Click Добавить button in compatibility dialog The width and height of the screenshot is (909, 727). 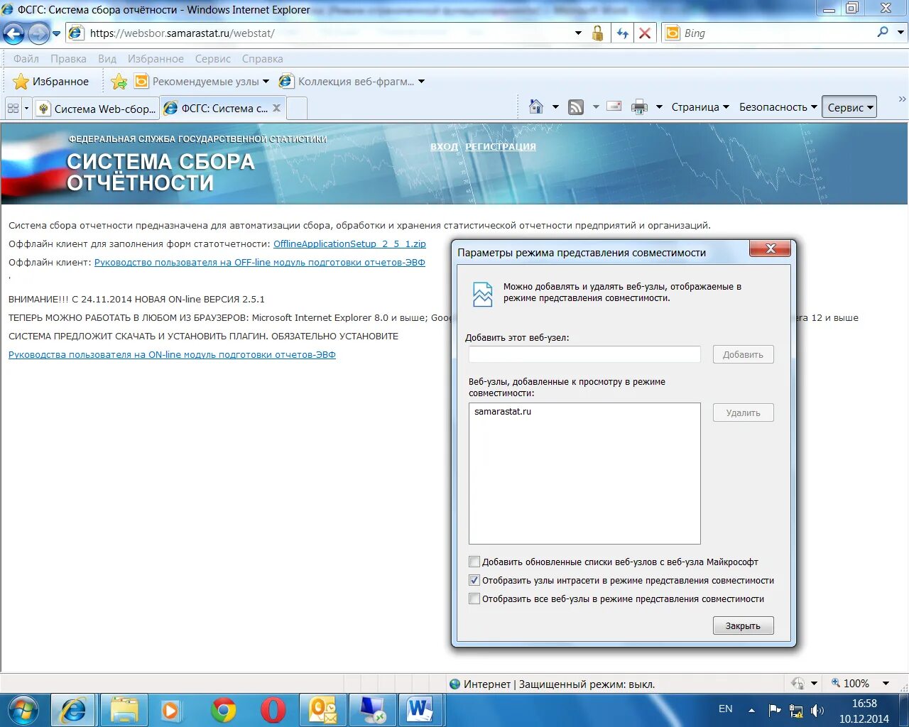click(743, 354)
